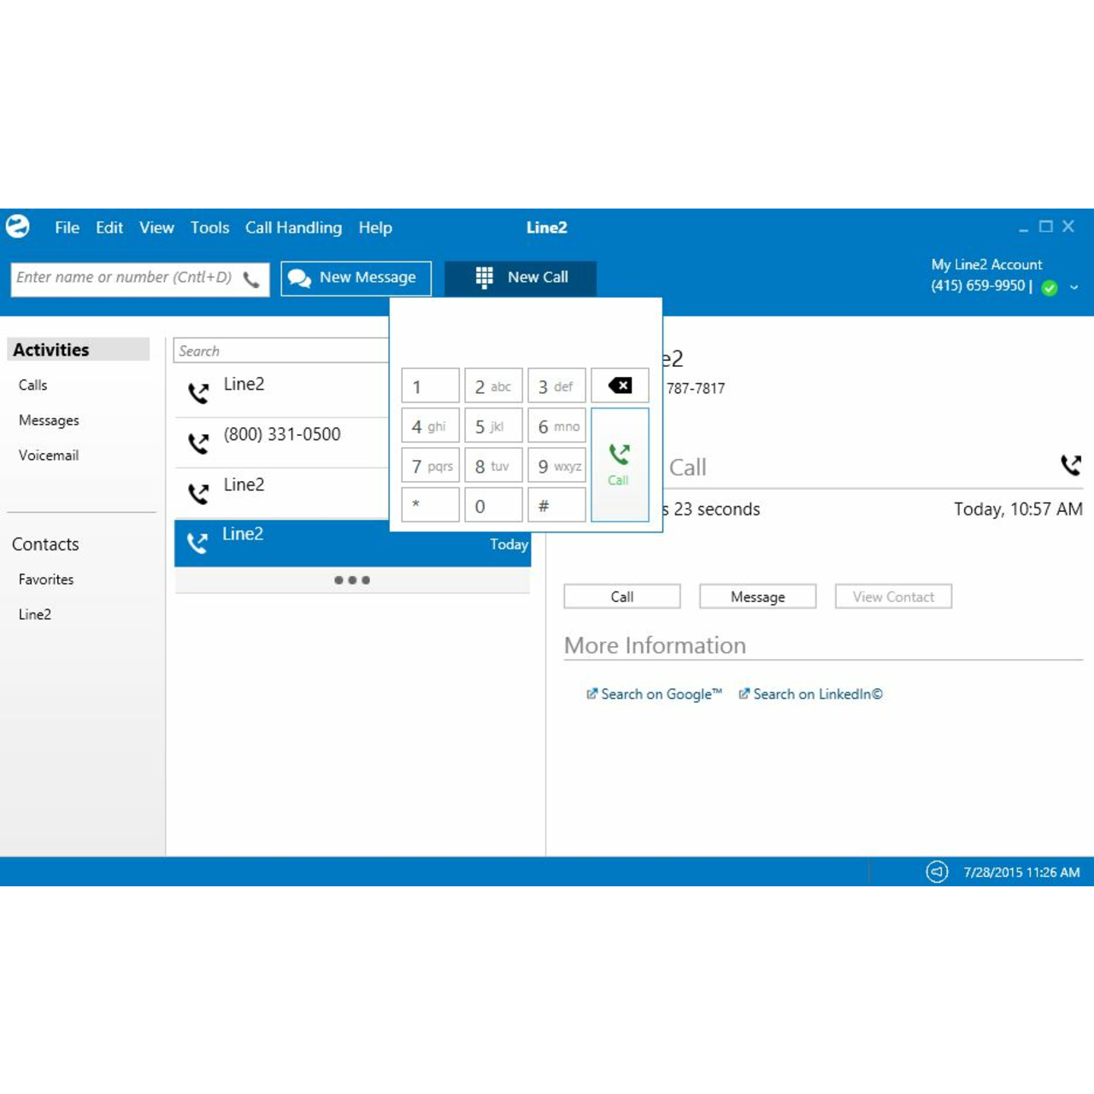The image size is (1094, 1094).
Task: Click the phone icon in Call header
Action: click(1070, 465)
